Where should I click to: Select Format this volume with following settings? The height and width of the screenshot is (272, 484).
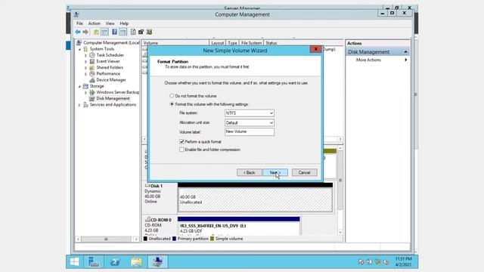172,104
